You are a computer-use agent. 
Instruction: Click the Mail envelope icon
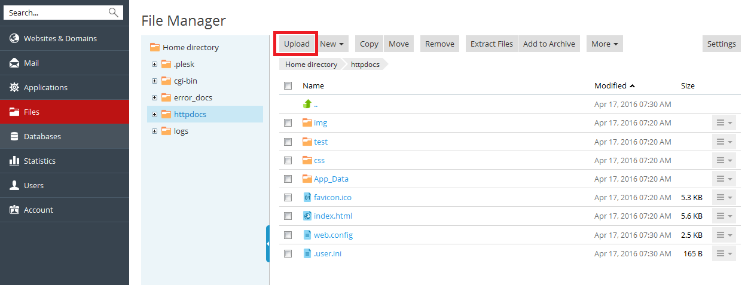click(x=14, y=63)
